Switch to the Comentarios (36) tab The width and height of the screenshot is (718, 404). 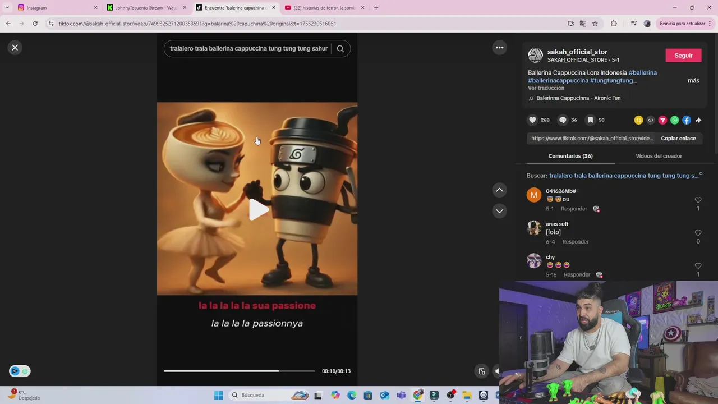570,156
